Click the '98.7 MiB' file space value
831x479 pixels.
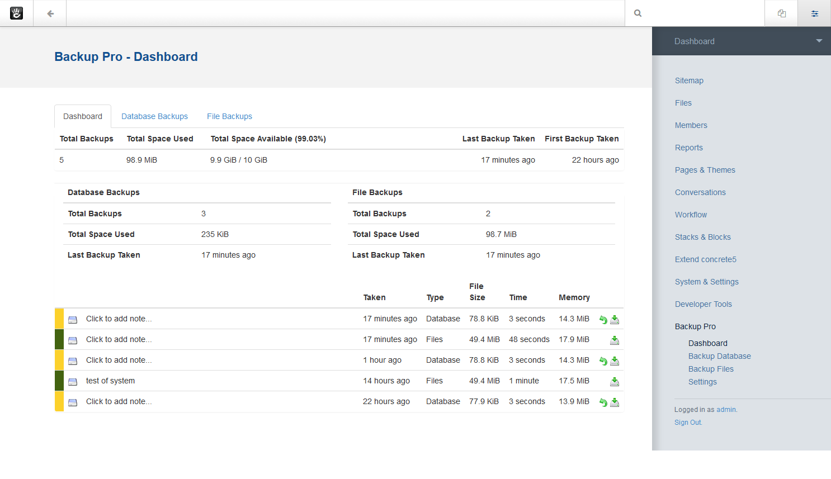click(x=501, y=234)
